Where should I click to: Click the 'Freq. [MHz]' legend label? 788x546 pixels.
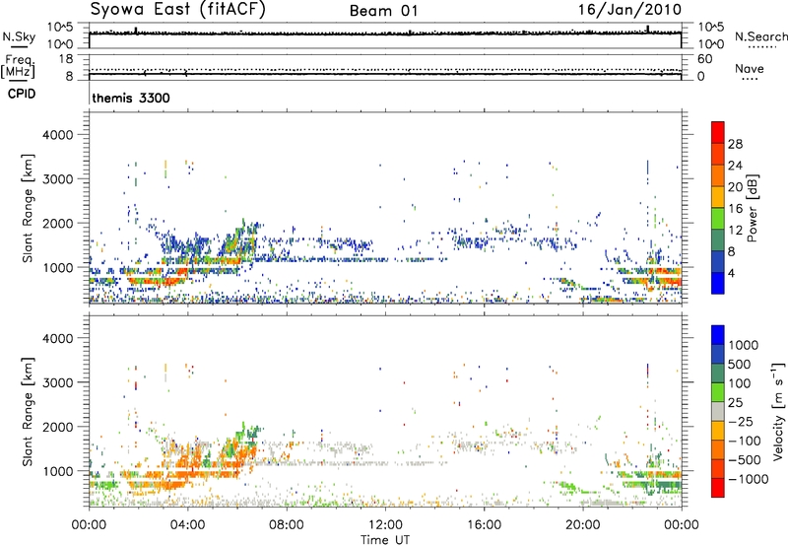click(19, 66)
